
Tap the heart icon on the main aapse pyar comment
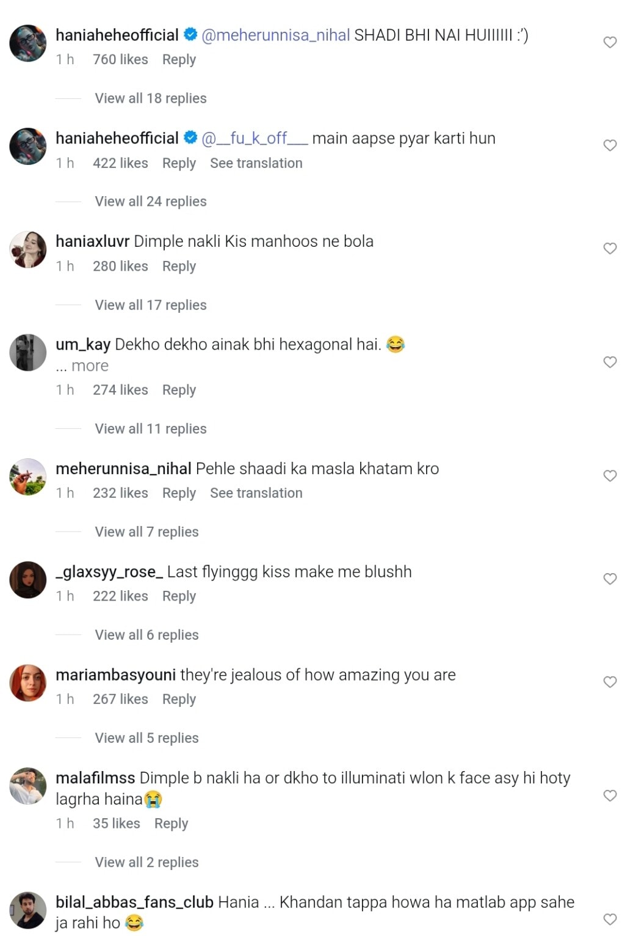pos(610,144)
